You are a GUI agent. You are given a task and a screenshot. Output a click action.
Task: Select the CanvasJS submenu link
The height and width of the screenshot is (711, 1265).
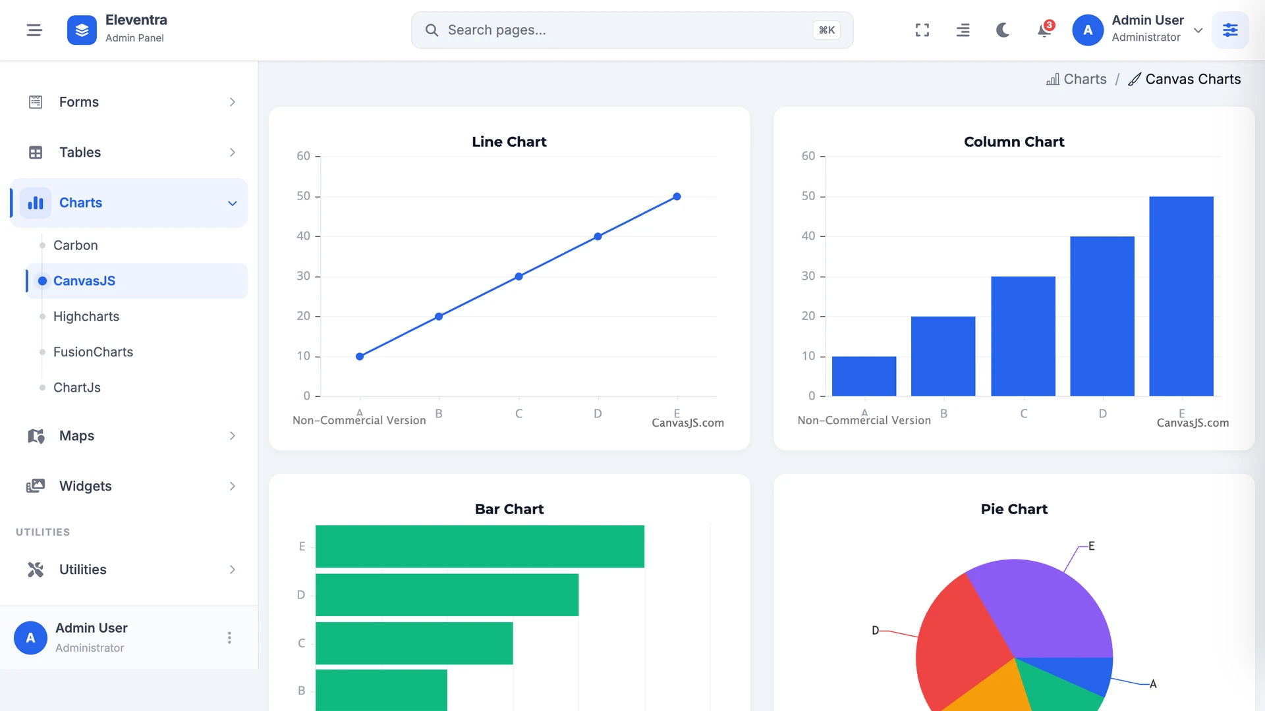pos(137,281)
